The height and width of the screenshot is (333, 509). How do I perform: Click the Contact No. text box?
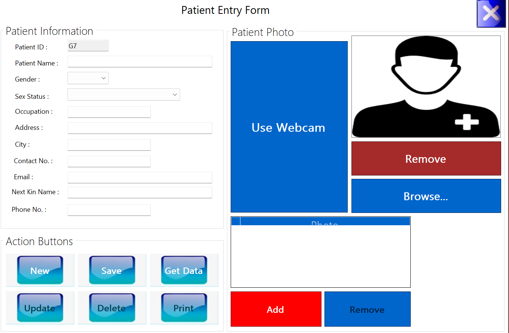pyautogui.click(x=109, y=161)
